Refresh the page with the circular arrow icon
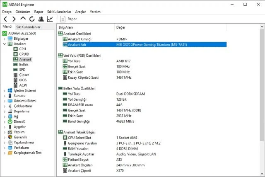Image resolution: width=265 pixels, height=177 pixels. [x=32, y=19]
